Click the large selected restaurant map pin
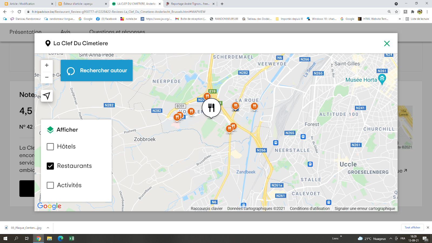The image size is (432, 243). pos(211,108)
